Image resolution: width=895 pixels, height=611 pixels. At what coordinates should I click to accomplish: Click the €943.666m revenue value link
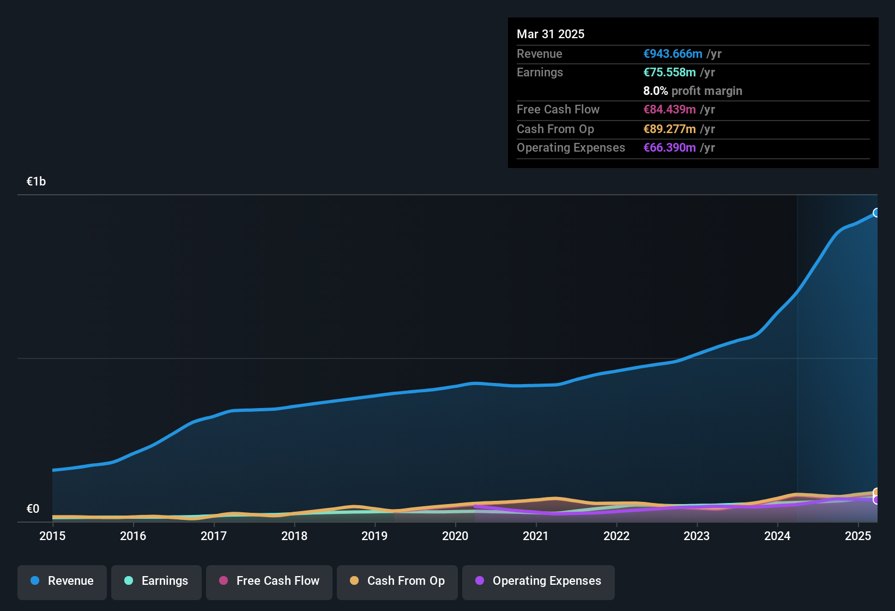[x=672, y=54]
